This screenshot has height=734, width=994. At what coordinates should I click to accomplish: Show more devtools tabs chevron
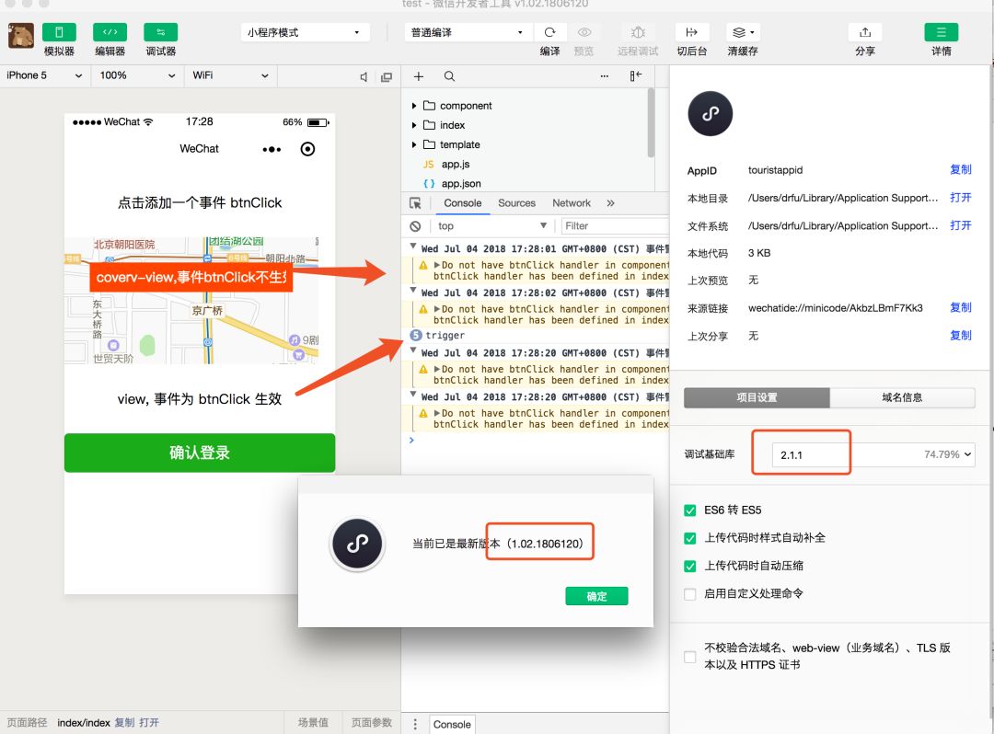pyautogui.click(x=610, y=203)
